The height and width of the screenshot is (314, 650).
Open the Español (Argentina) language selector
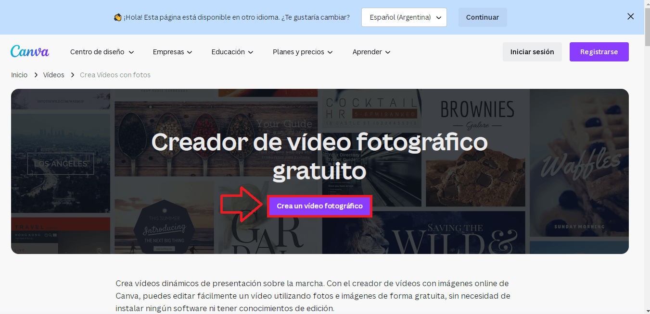click(404, 17)
